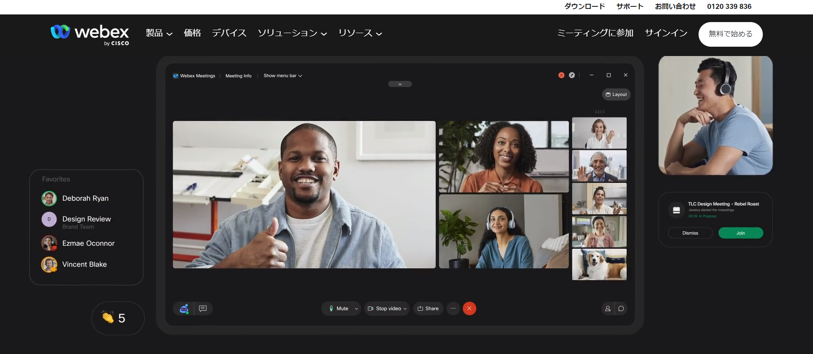Open the chat panel icon

(x=621, y=309)
